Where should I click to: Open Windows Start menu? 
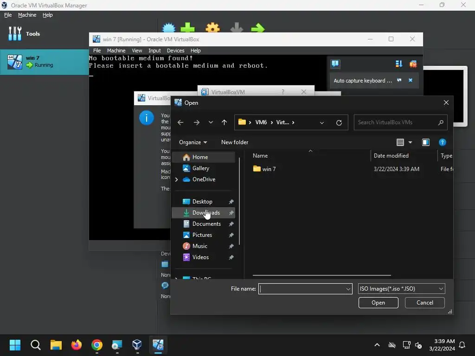(15, 345)
